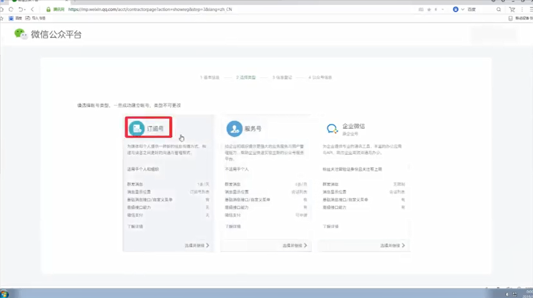Click 订阅号 微信支付 row label
This screenshot has width=533, height=298.
point(135,215)
